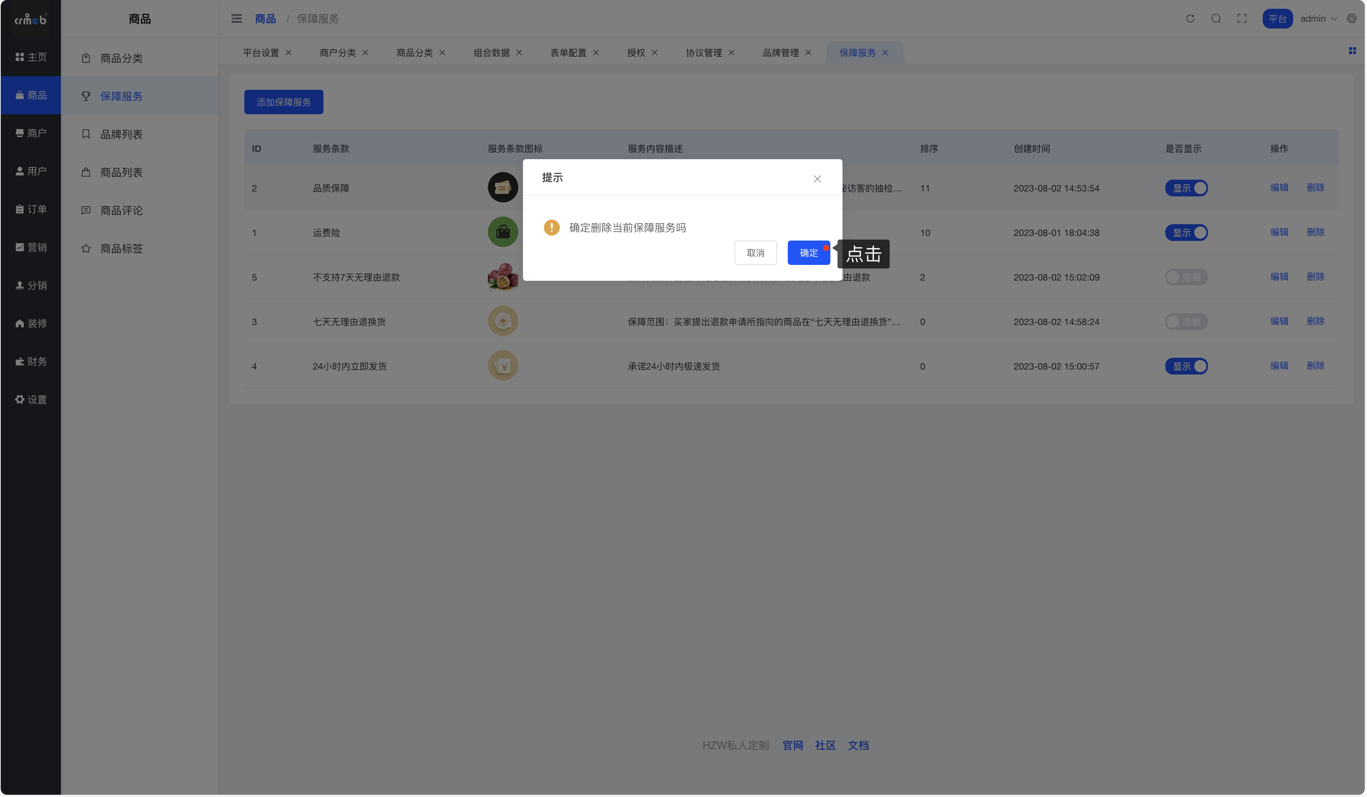This screenshot has width=1367, height=797.
Task: Open 设置 in the left sidebar
Action: coord(31,400)
